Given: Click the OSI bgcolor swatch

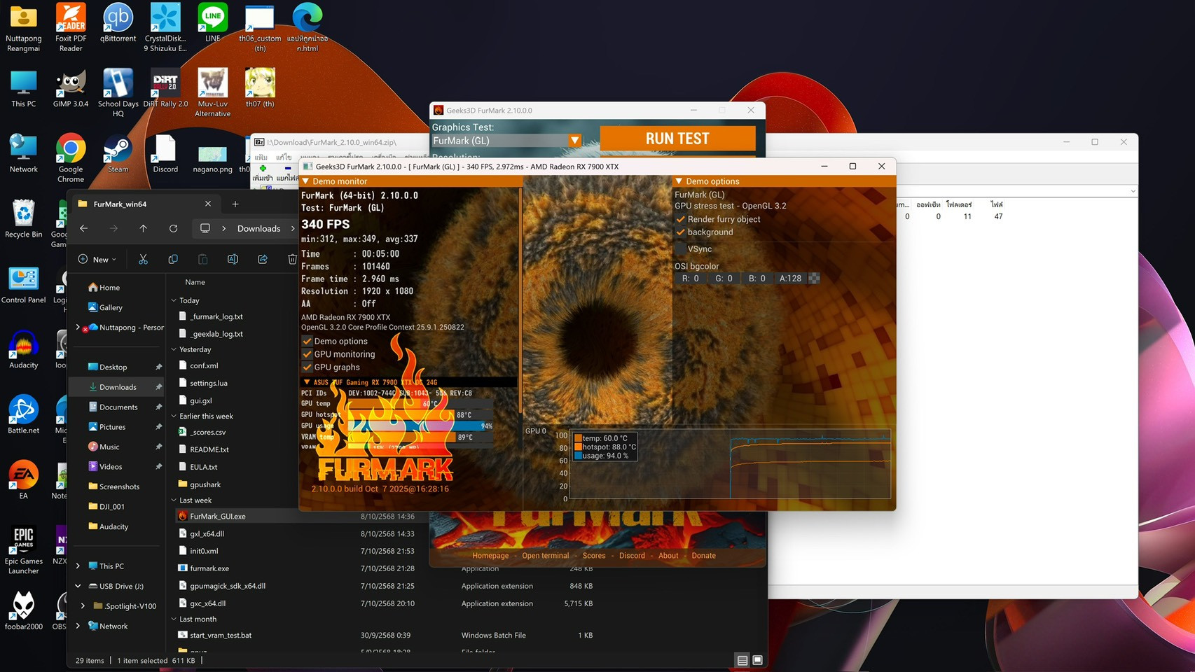Looking at the screenshot, I should [814, 279].
